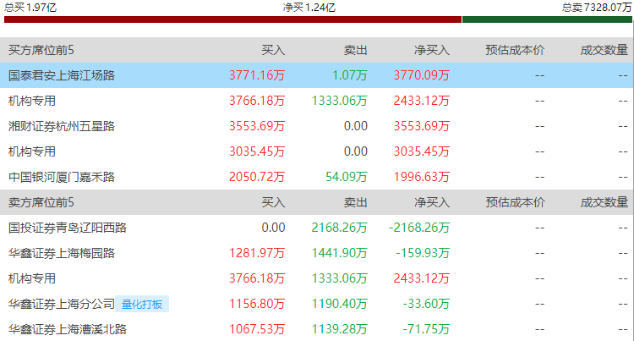This screenshot has height=341, width=634.
Task: Click the 1996.63万 net buy value
Action: point(422,177)
